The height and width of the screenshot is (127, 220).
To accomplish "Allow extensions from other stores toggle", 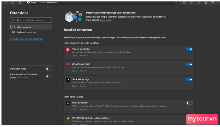I will point(49,76).
